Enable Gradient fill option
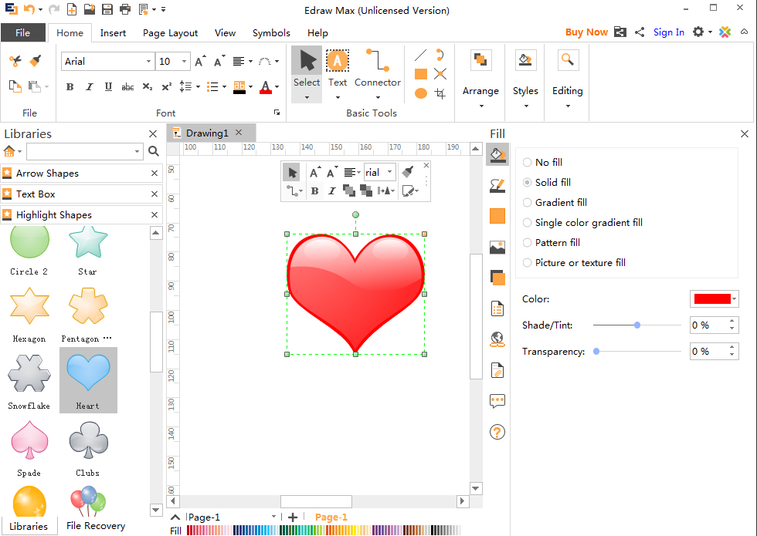This screenshot has width=757, height=536. [x=555, y=202]
